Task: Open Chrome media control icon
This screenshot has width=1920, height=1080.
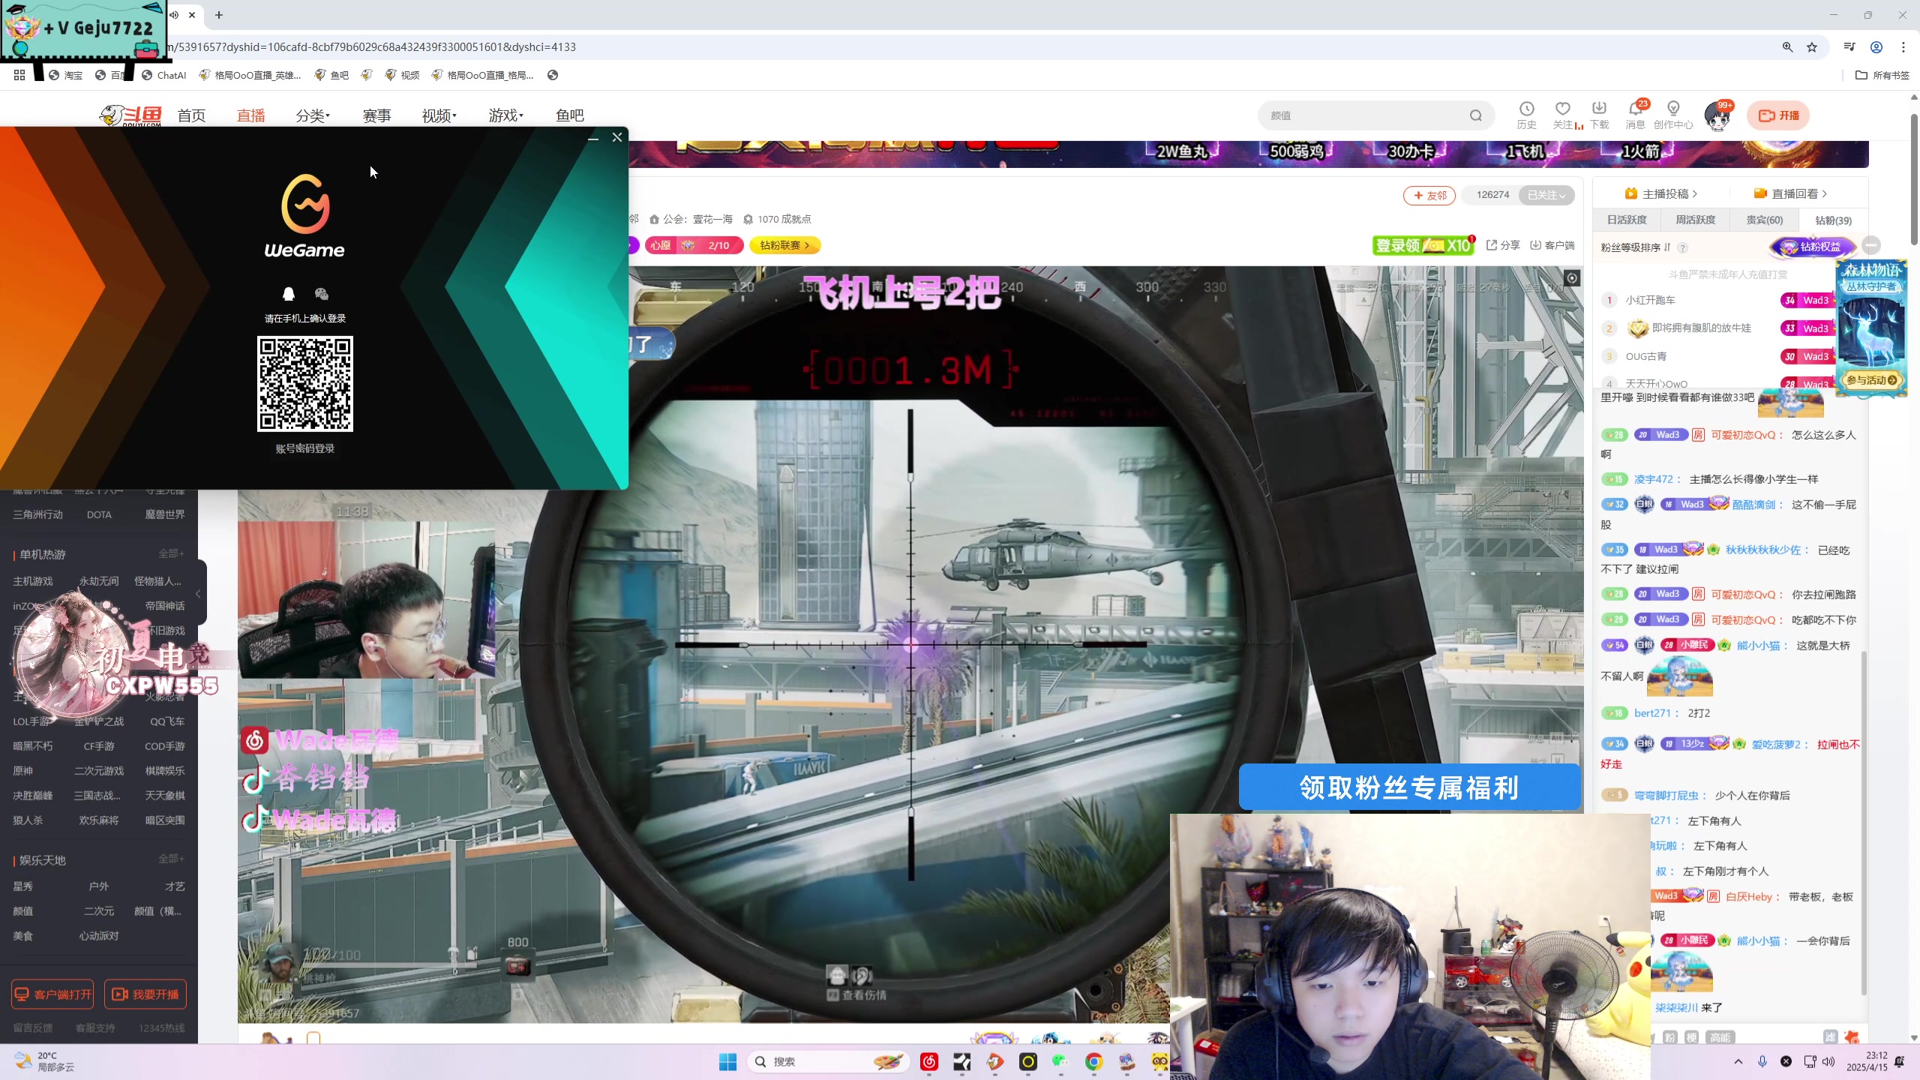Action: tap(1849, 46)
